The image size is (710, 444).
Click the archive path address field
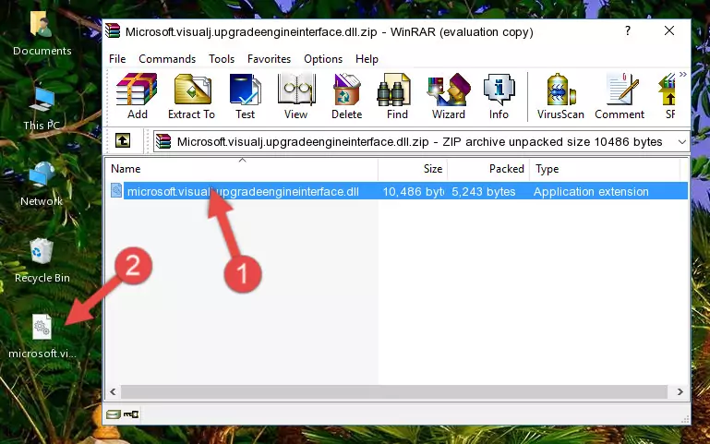pos(421,142)
